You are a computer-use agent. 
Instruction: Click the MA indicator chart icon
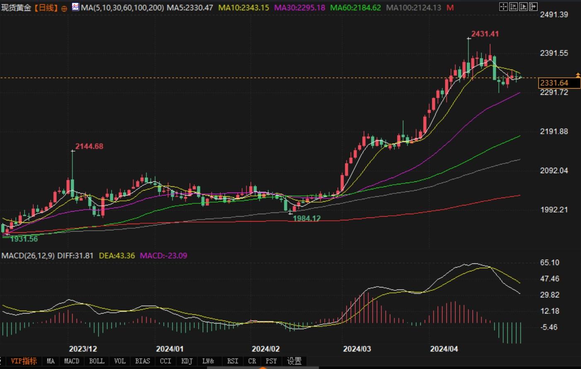point(75,7)
